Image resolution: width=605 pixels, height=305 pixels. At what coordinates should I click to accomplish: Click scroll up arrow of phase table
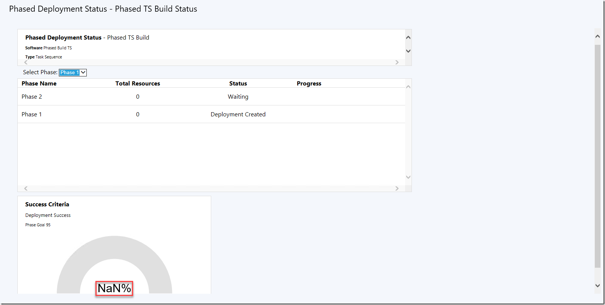(408, 87)
